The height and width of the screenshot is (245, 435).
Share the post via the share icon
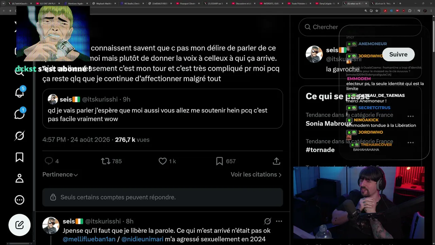click(x=277, y=161)
